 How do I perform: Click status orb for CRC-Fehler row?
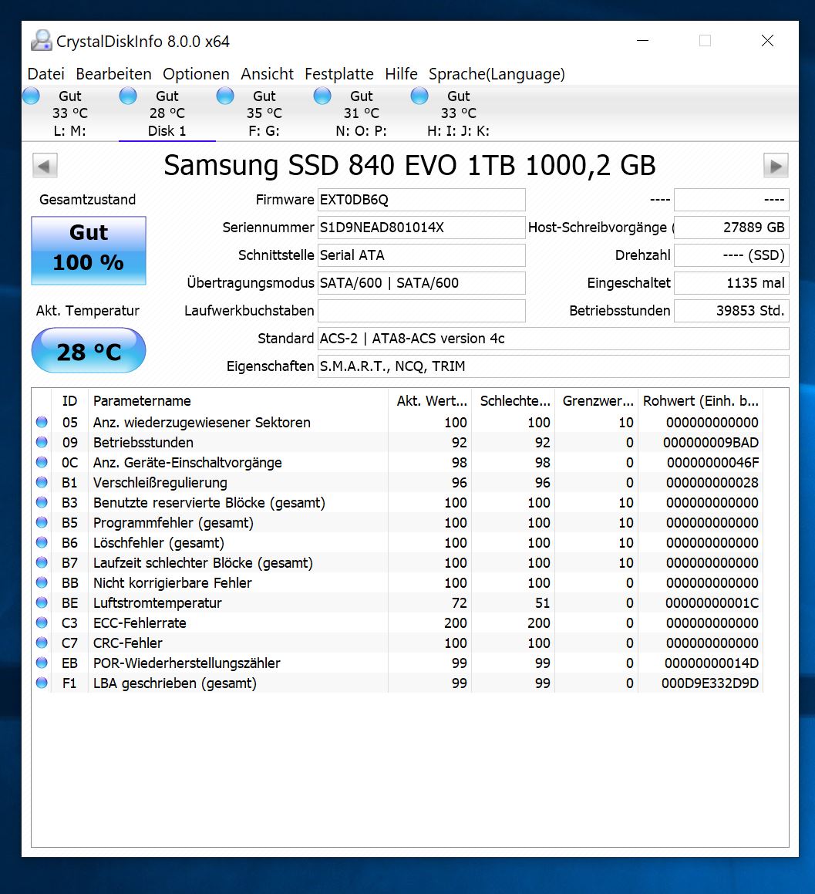[42, 643]
